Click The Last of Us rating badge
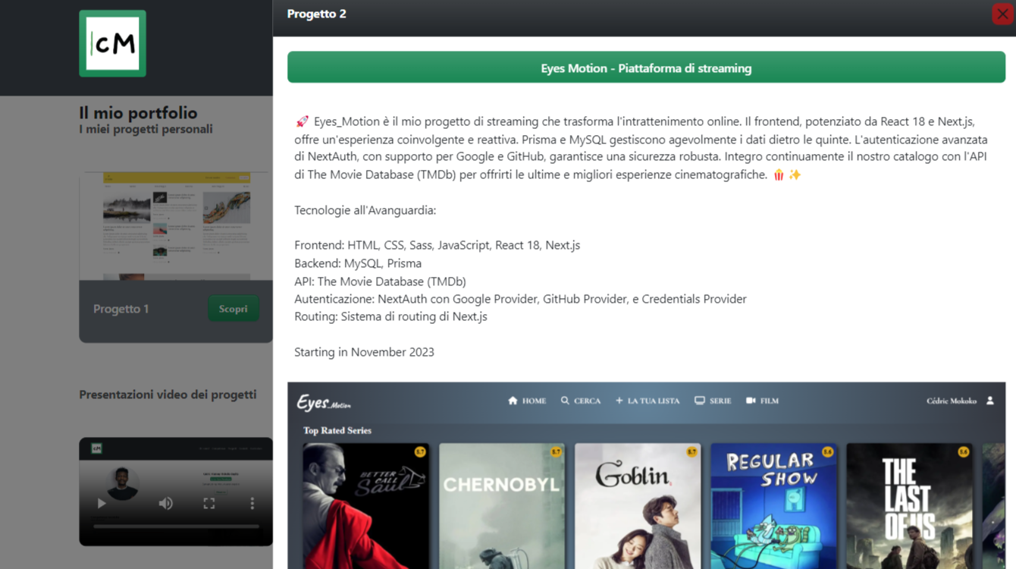 (x=963, y=452)
